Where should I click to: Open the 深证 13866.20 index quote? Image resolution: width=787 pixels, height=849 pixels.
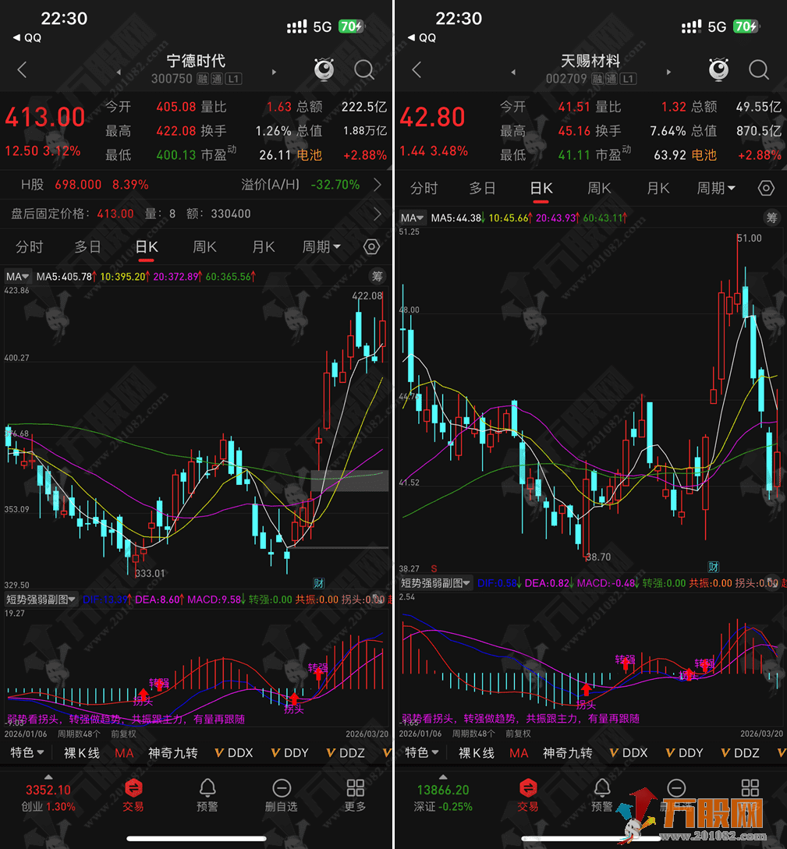click(x=442, y=795)
